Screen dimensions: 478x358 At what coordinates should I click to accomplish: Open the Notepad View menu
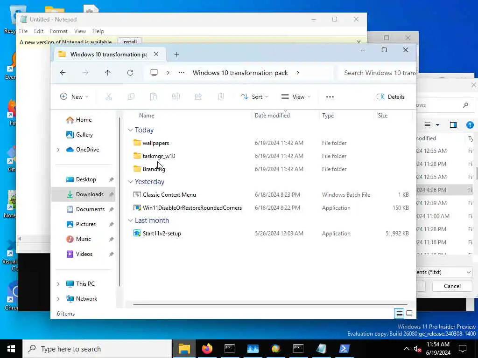(x=80, y=31)
